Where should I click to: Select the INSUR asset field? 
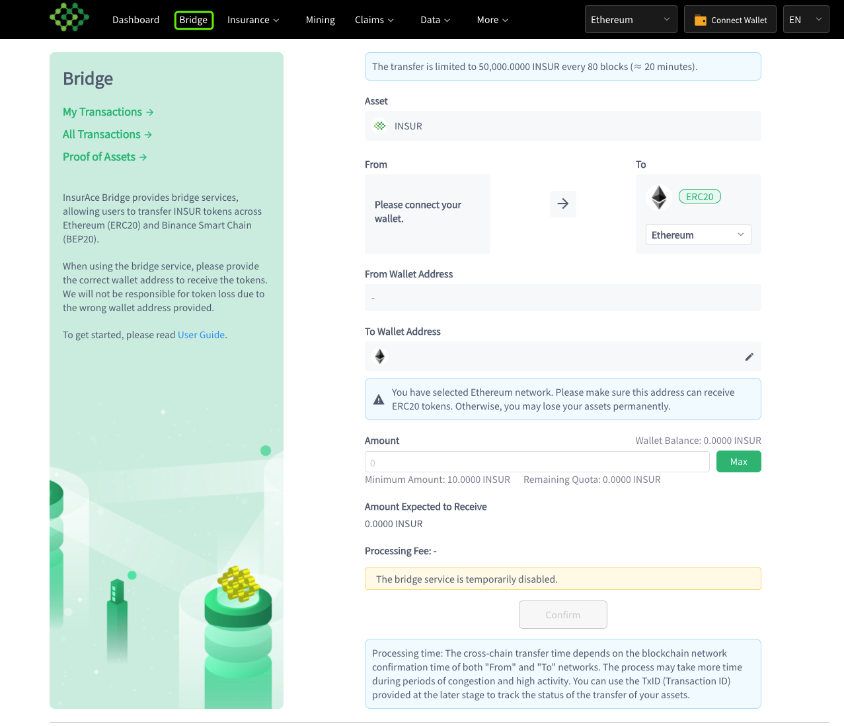pos(563,126)
